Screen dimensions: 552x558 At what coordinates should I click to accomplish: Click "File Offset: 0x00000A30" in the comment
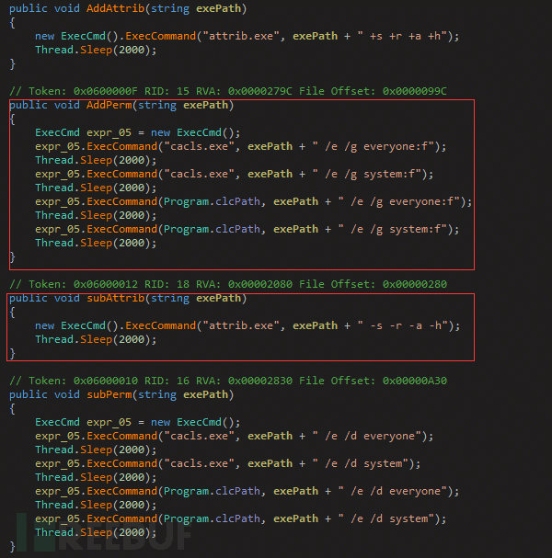point(373,381)
